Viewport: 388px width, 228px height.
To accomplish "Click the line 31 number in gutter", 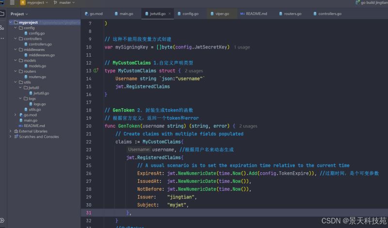I will [x=88, y=213].
